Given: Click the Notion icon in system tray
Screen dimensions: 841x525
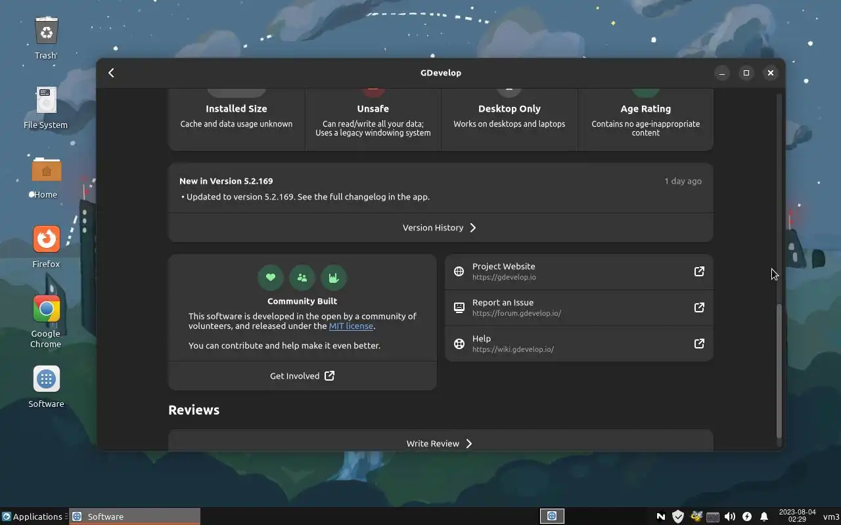Looking at the screenshot, I should point(661,516).
